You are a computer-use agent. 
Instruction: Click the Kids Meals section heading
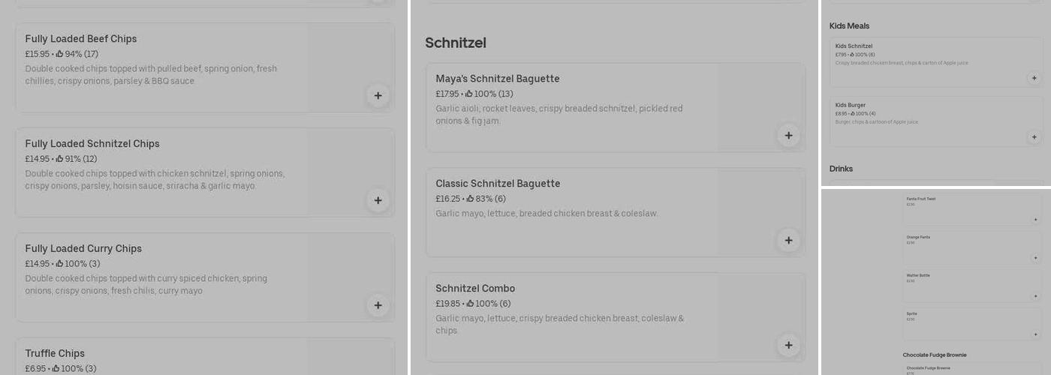click(x=849, y=26)
